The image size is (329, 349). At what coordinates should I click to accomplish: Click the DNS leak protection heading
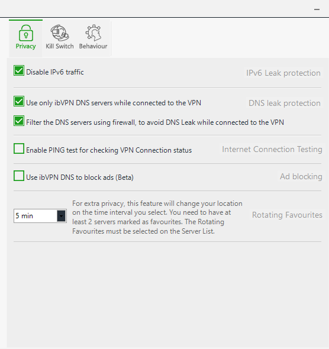(285, 103)
